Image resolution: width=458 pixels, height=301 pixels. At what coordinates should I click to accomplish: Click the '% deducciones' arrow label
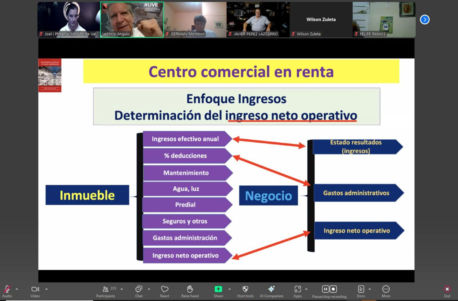coord(186,156)
